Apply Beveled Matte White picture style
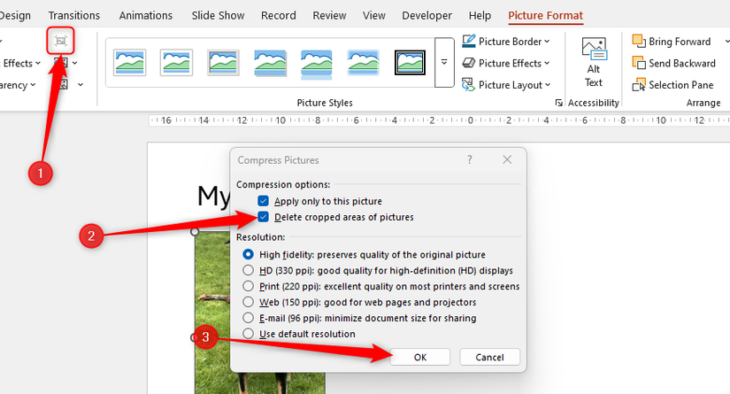The width and height of the screenshot is (730, 394). pos(176,62)
